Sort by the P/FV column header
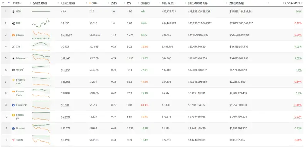The image size is (306, 147). click(x=114, y=3)
